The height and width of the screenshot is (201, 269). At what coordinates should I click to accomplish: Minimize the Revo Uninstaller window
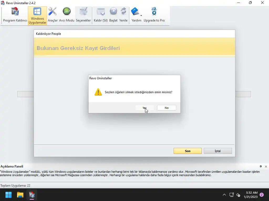(x=239, y=3)
